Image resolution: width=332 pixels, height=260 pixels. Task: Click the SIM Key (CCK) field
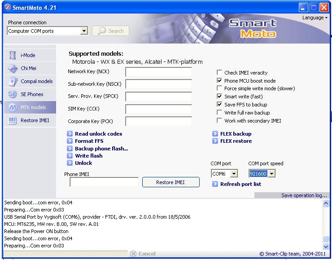[158, 109]
